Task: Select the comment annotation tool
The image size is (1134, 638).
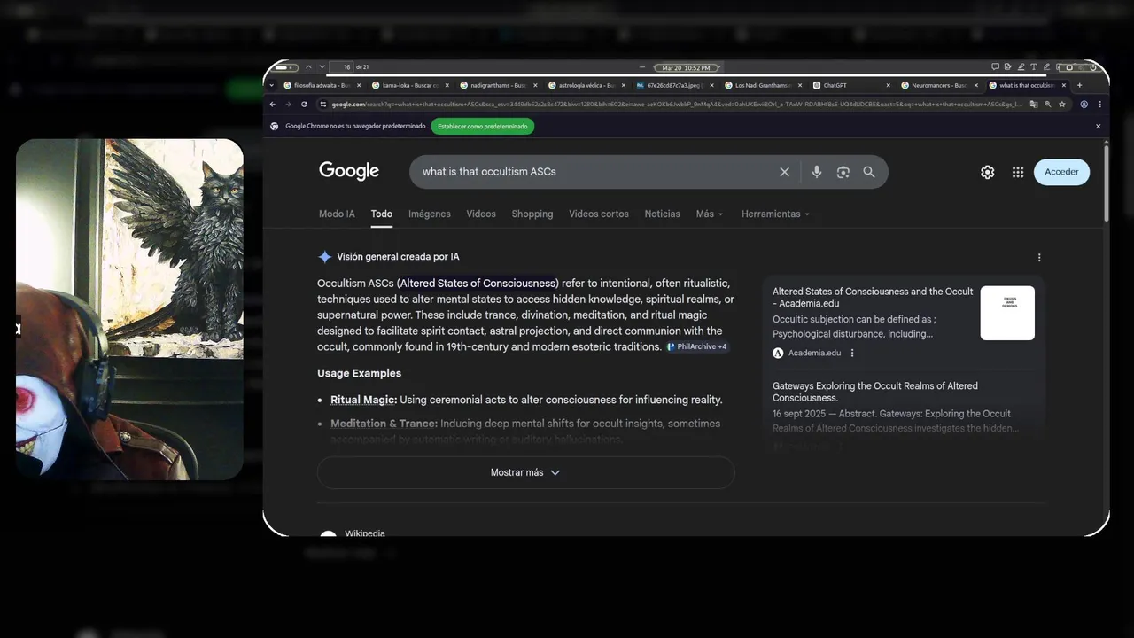Action: [996, 66]
